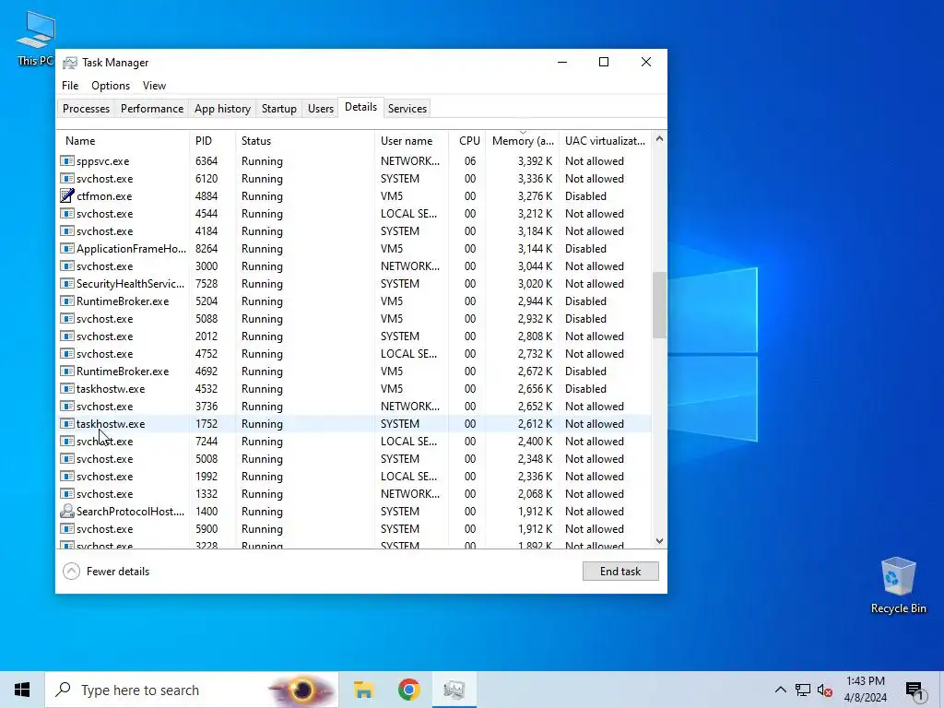
Task: Select the Recycle Bin desktop icon
Action: click(x=898, y=585)
